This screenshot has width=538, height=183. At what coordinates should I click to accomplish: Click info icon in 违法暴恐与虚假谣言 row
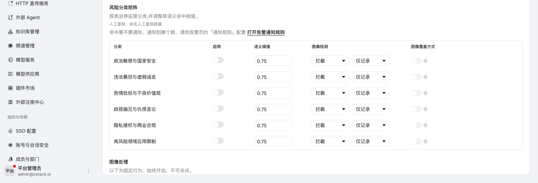(425, 77)
